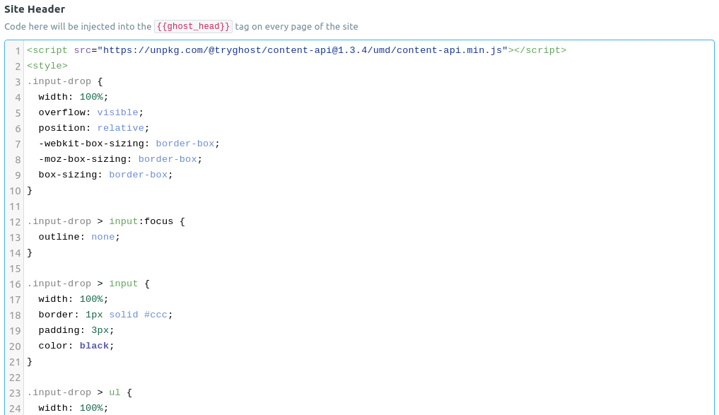The height and width of the screenshot is (415, 719).
Task: Click line number 22 in the gutter
Action: [x=15, y=378]
